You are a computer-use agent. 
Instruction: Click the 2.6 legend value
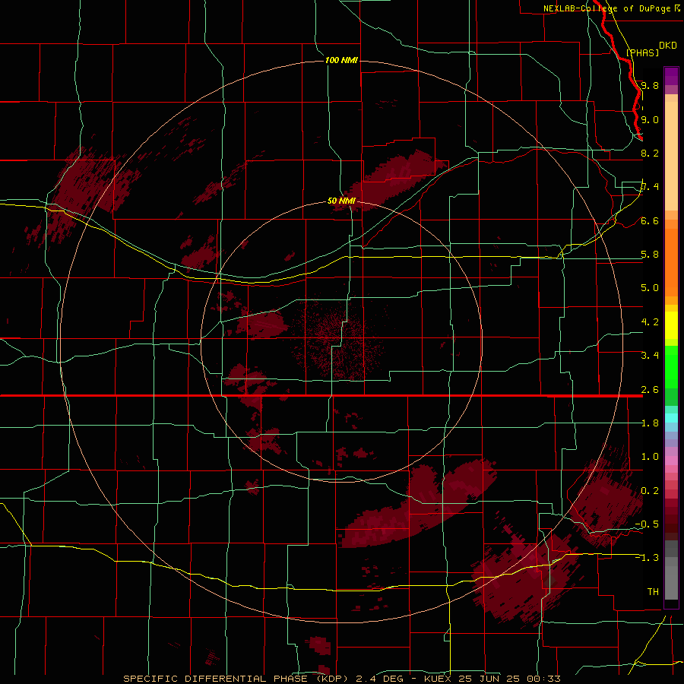coord(650,390)
